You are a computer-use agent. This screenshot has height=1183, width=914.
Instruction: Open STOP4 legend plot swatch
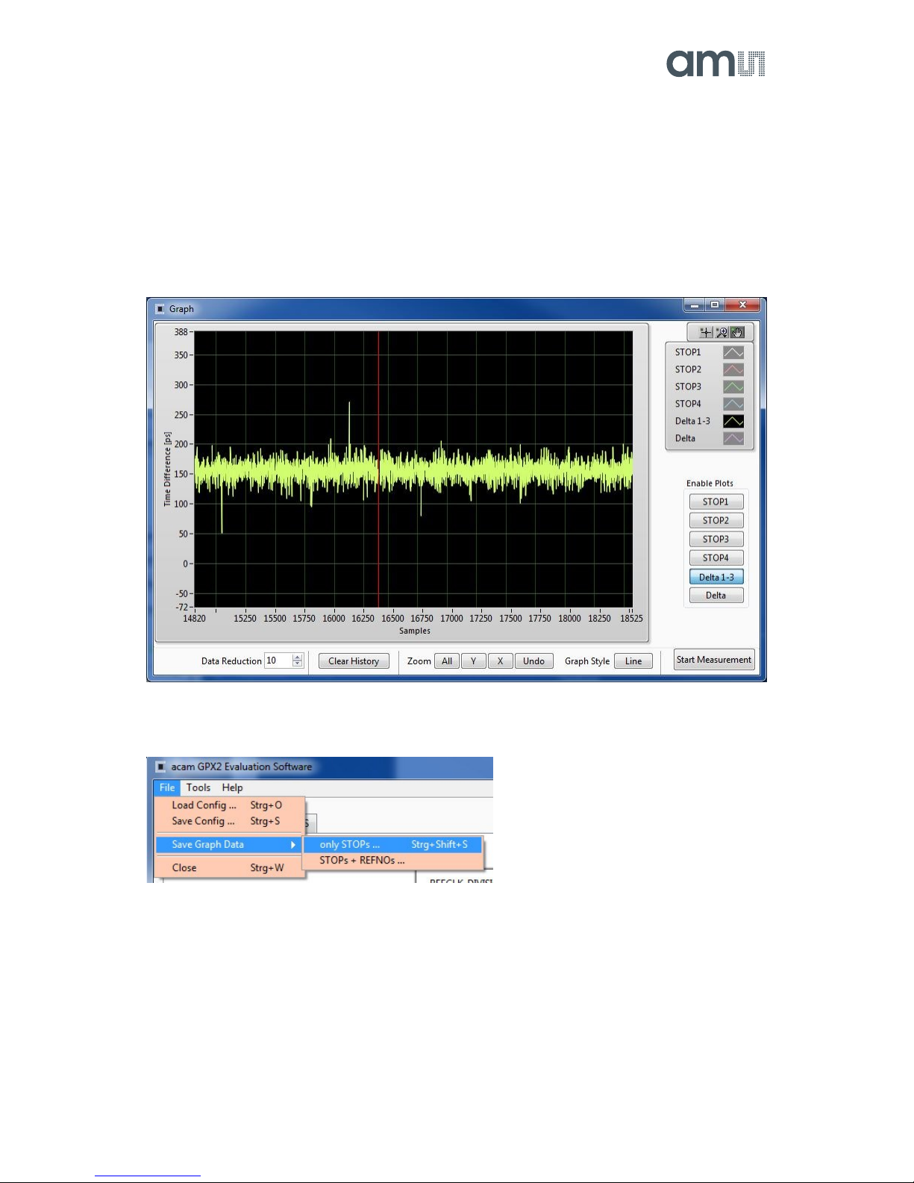[x=733, y=404]
